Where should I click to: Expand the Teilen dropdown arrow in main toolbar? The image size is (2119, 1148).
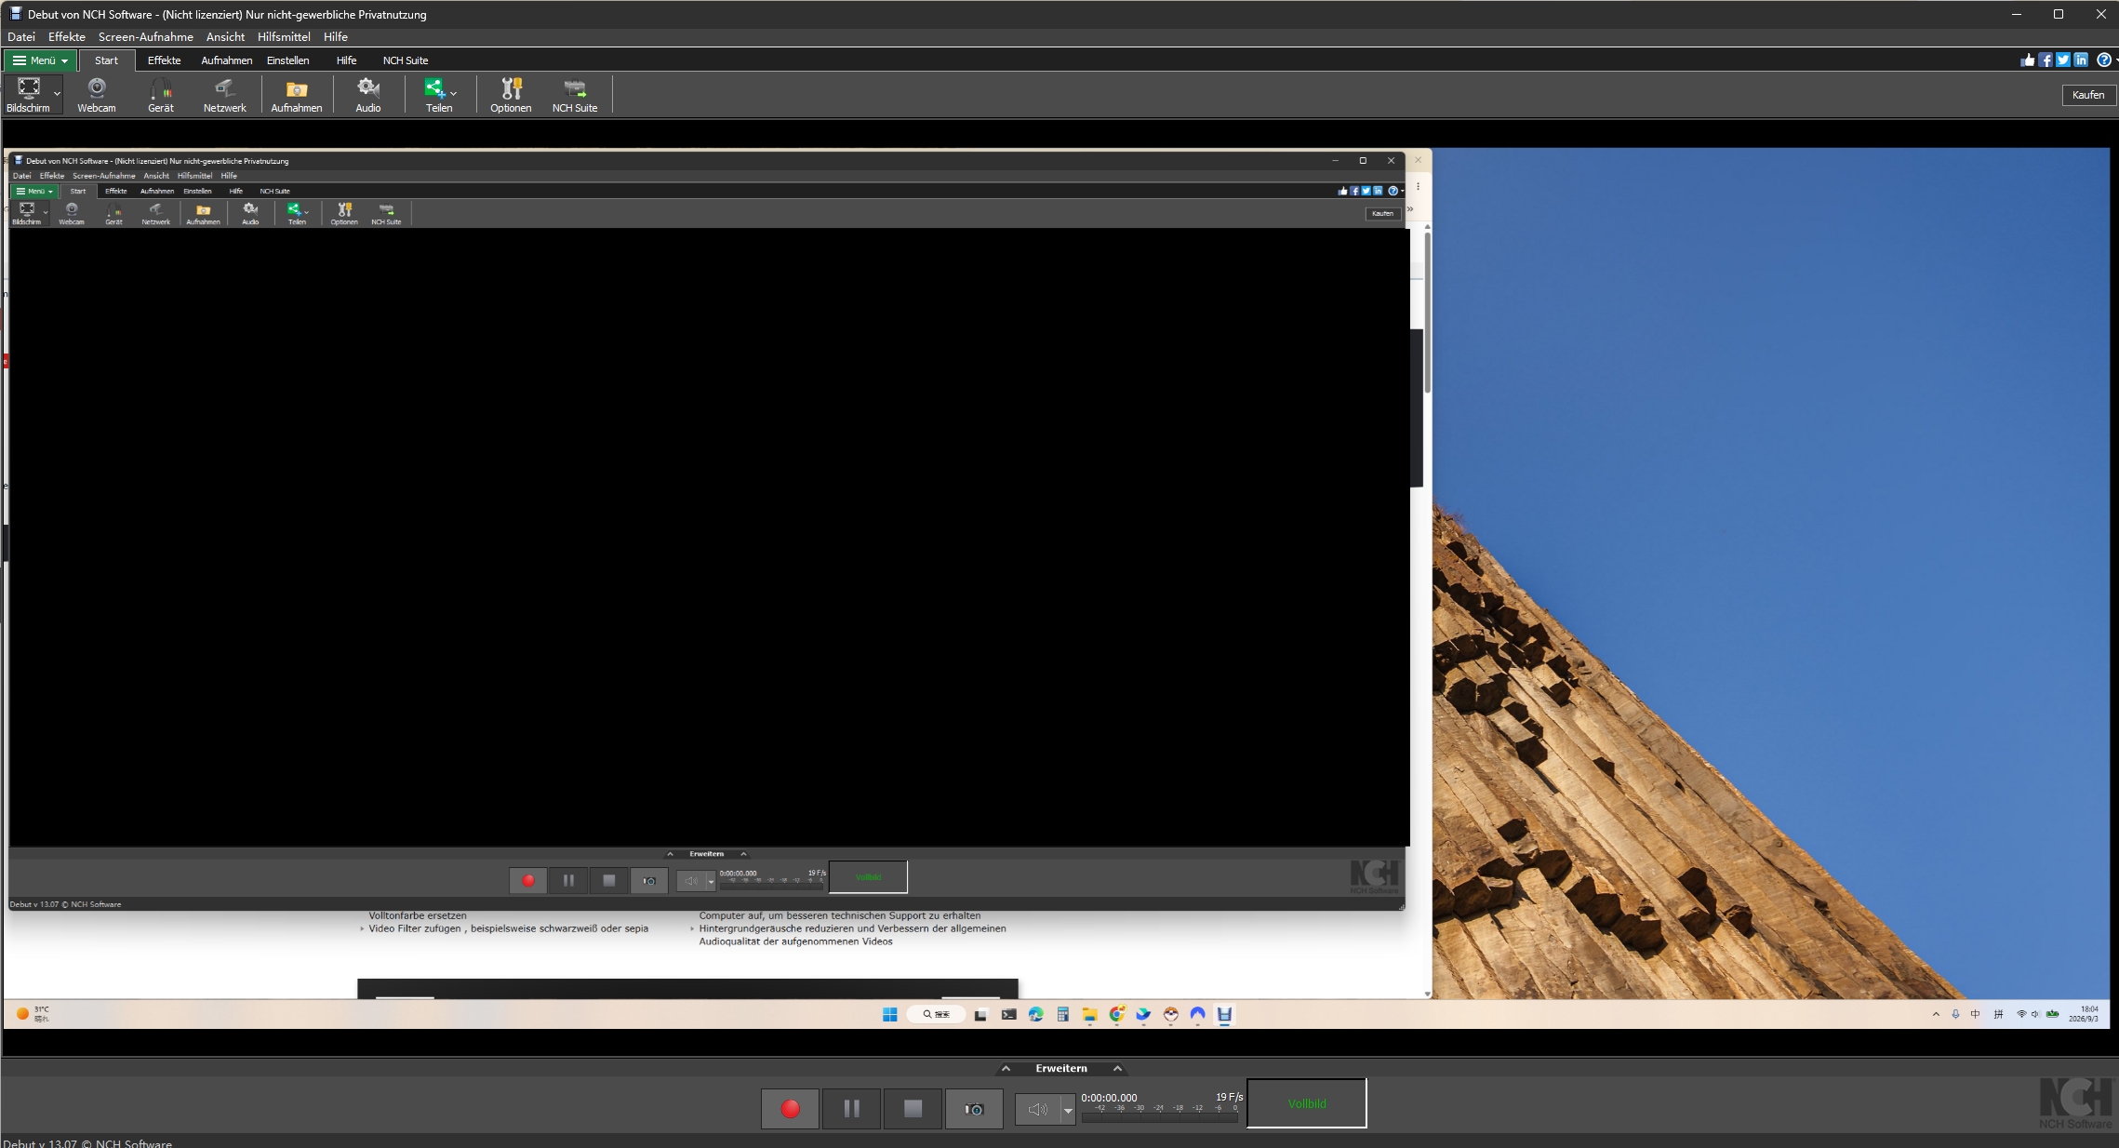pos(453,94)
